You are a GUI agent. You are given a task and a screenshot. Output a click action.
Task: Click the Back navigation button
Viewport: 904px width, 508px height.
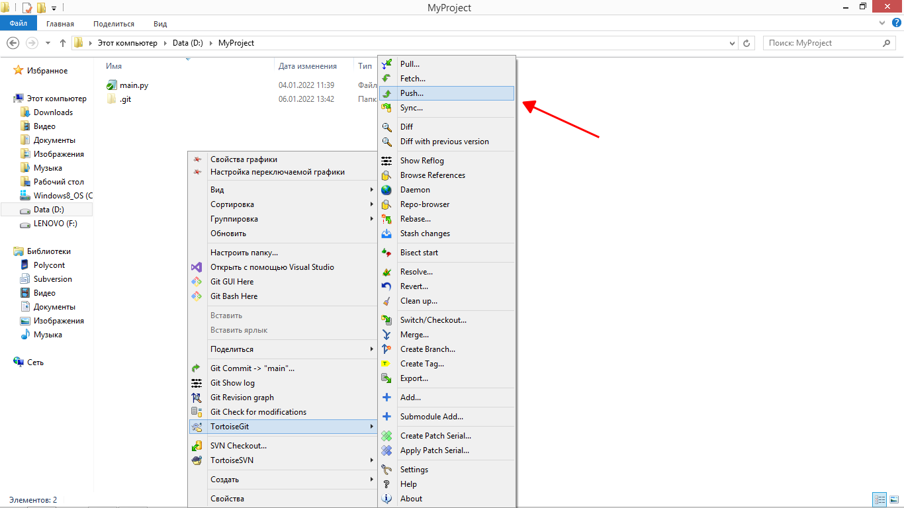click(x=13, y=43)
